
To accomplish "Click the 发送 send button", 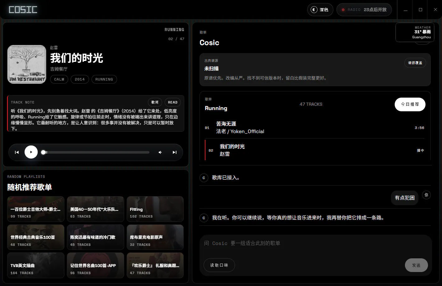I will click(416, 265).
